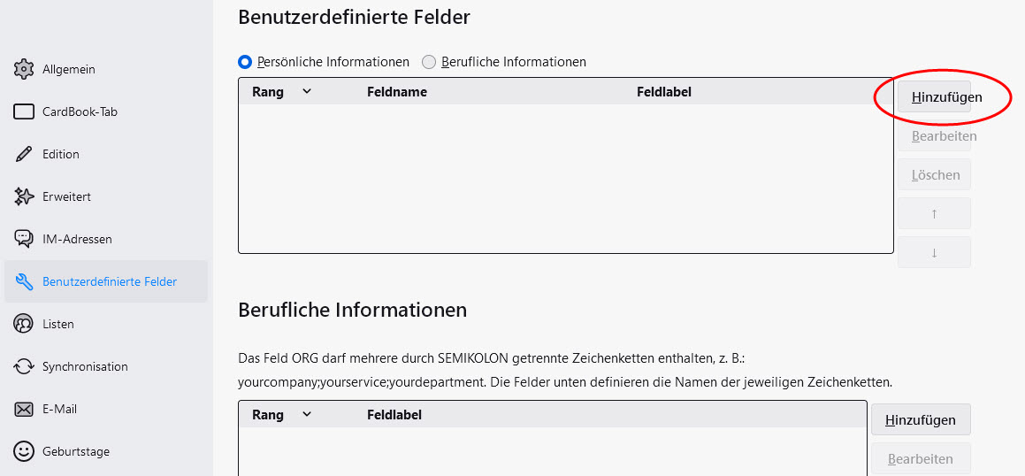Click the Erweitert sparkle icon
Image resolution: width=1025 pixels, height=476 pixels.
click(24, 196)
